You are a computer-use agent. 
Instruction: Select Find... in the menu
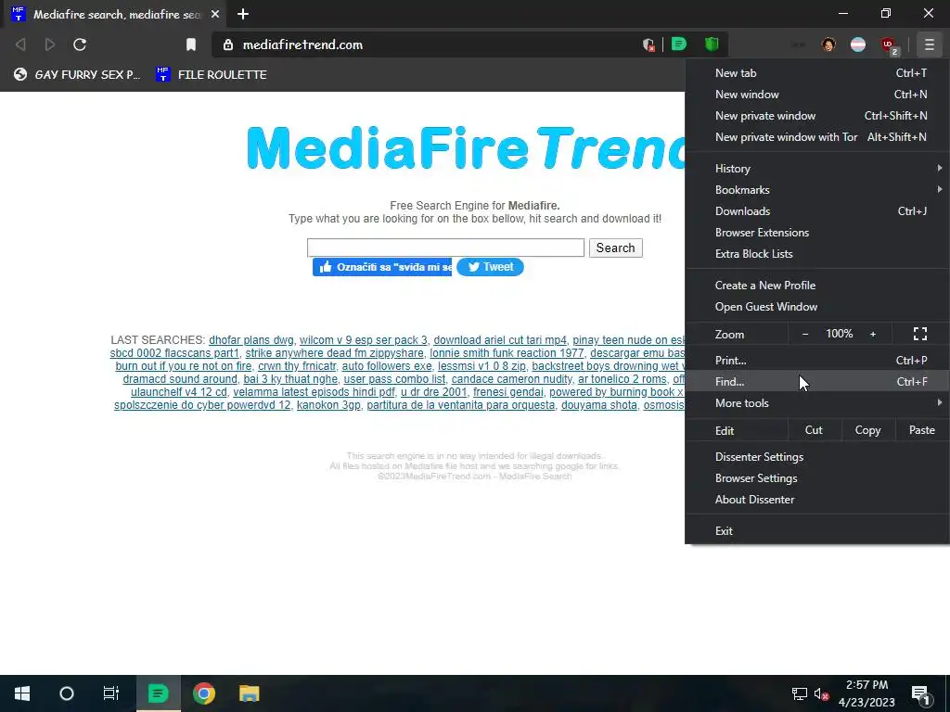pyautogui.click(x=817, y=381)
